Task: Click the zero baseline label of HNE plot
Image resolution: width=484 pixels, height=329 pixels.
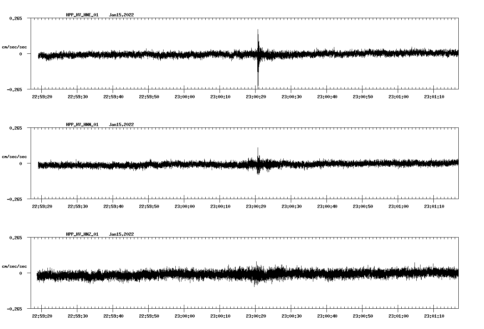Action: click(21, 54)
